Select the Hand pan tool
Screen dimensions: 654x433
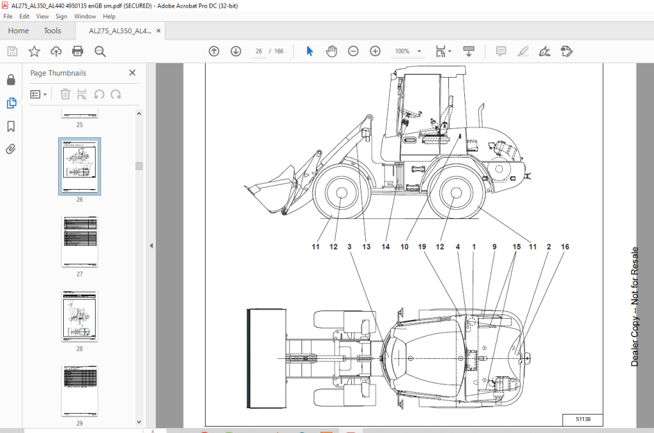(x=331, y=51)
